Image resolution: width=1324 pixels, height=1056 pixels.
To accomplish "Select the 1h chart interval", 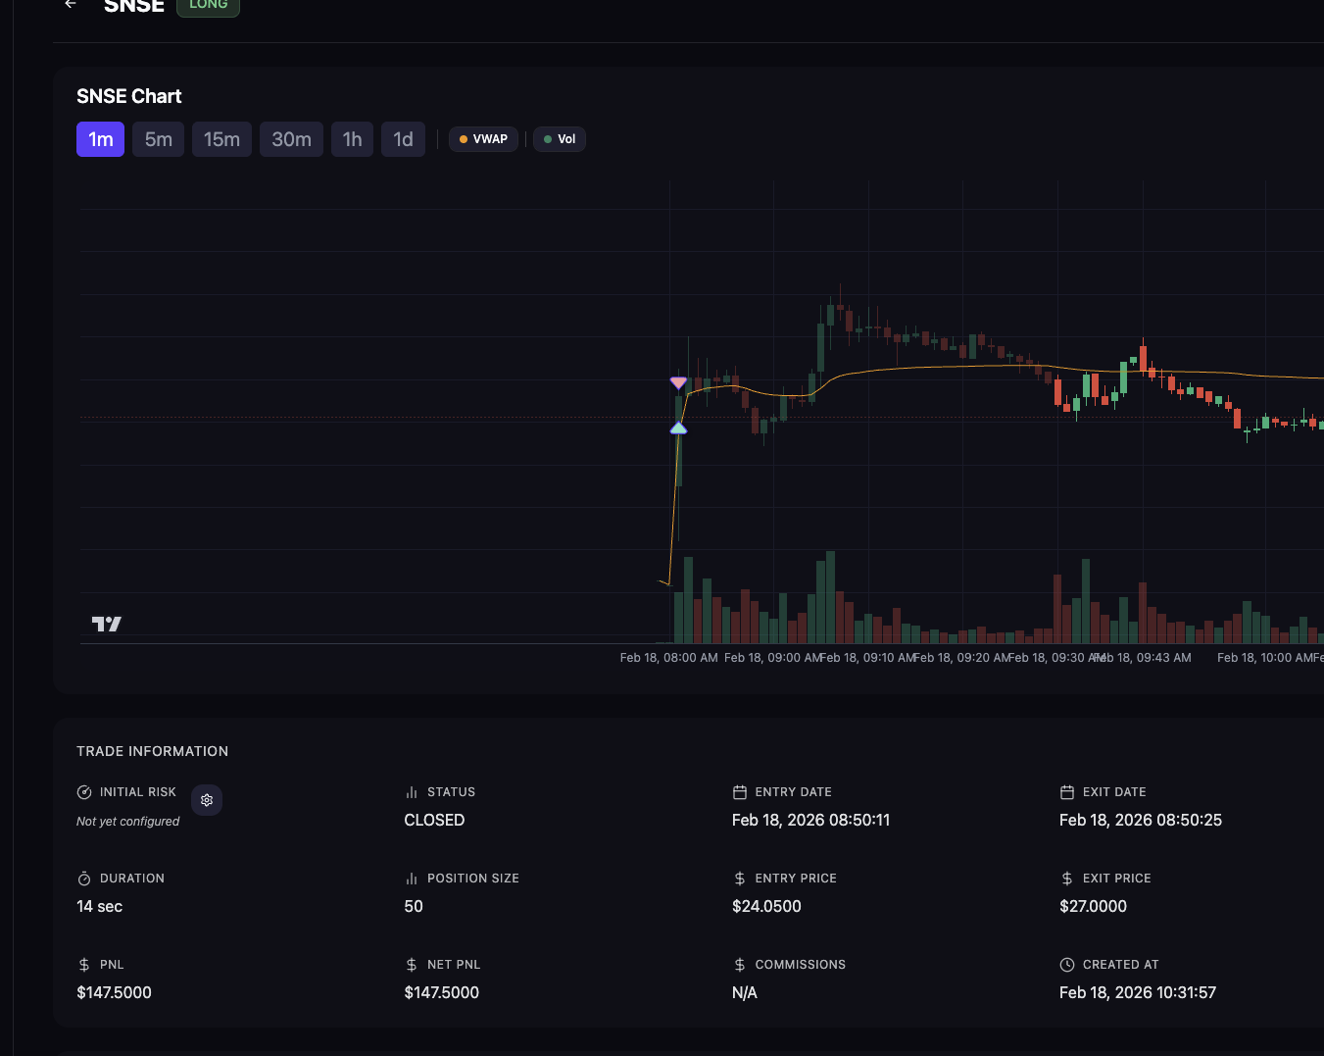I will pos(352,139).
